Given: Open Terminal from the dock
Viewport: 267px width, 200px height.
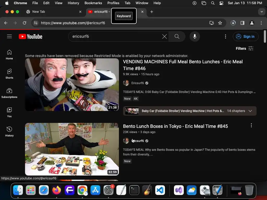Looking at the screenshot, I should pos(134,190).
